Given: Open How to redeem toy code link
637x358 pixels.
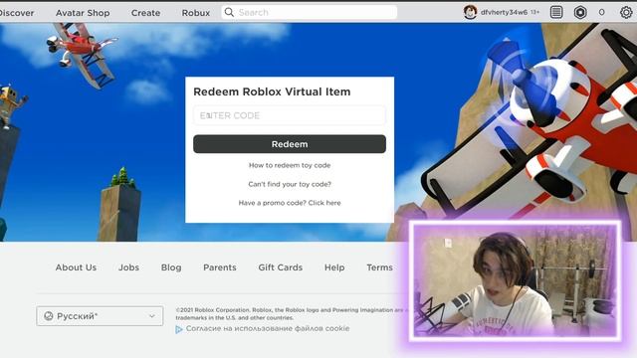Looking at the screenshot, I should pos(290,165).
